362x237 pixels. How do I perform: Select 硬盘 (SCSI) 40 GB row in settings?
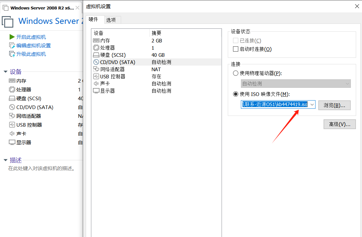click(156, 55)
